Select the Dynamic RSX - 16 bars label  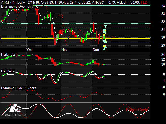click(18, 88)
